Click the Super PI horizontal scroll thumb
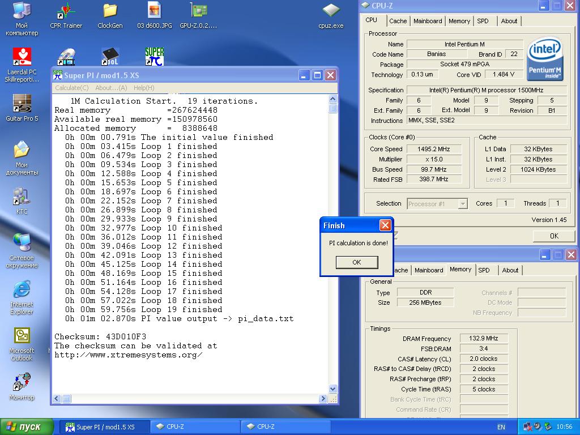Image resolution: width=580 pixels, height=435 pixels. coord(66,399)
